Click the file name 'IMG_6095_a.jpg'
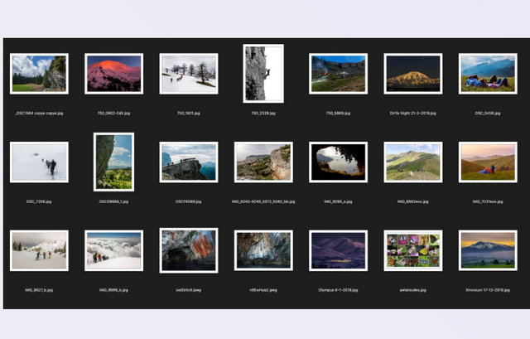Screen dimensions: 530x339 click(x=338, y=201)
